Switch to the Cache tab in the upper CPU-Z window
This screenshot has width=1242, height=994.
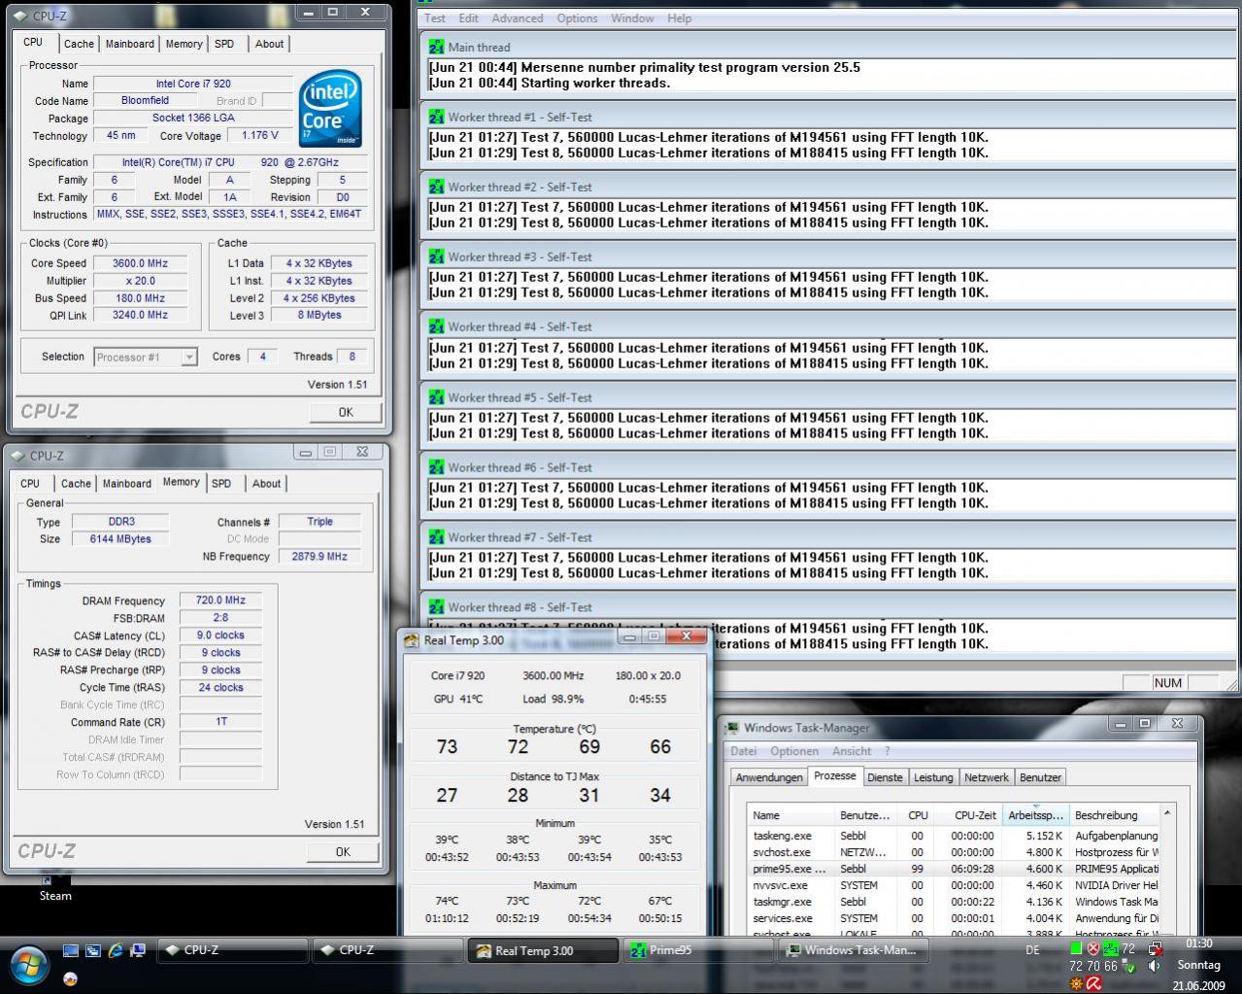[80, 44]
